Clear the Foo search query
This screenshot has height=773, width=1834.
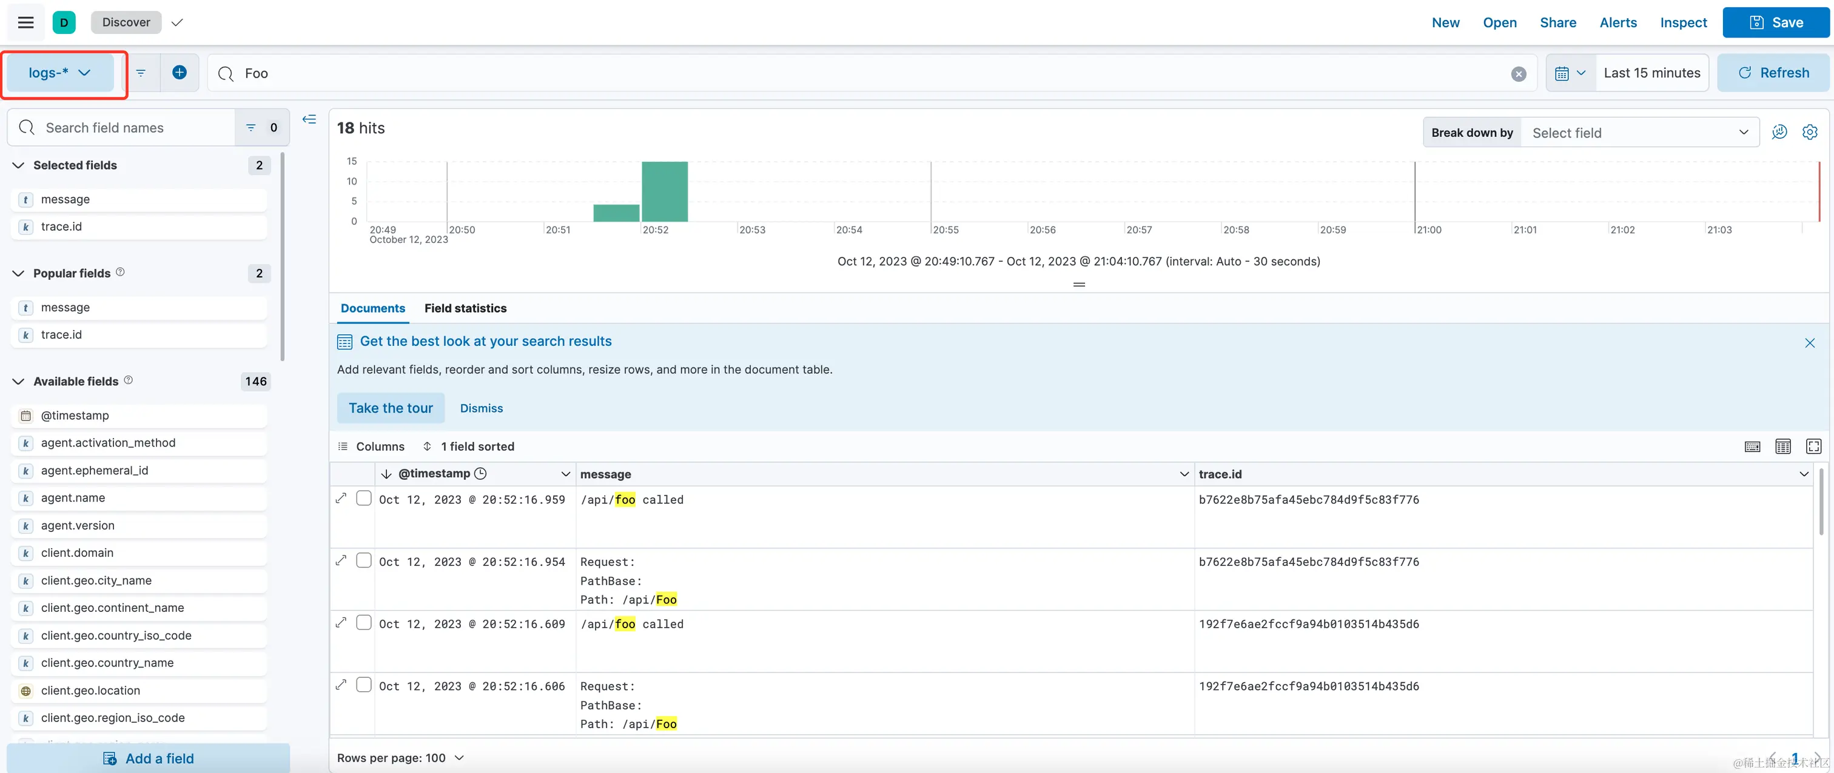coord(1519,73)
